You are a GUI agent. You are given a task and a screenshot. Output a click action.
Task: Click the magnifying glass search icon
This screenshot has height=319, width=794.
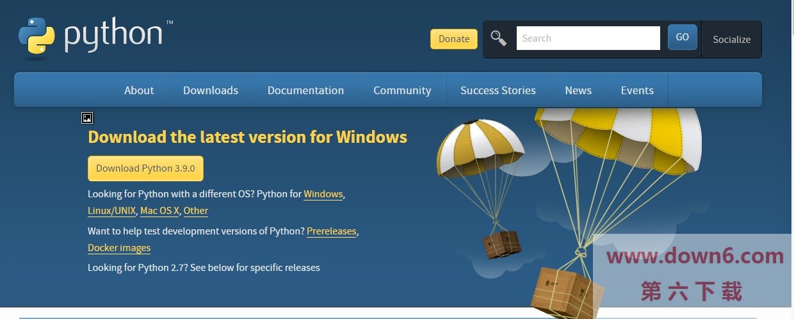(499, 38)
